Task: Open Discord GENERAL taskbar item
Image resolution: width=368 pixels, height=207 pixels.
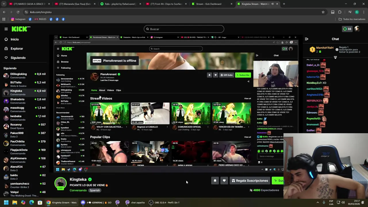Action: [96, 202]
